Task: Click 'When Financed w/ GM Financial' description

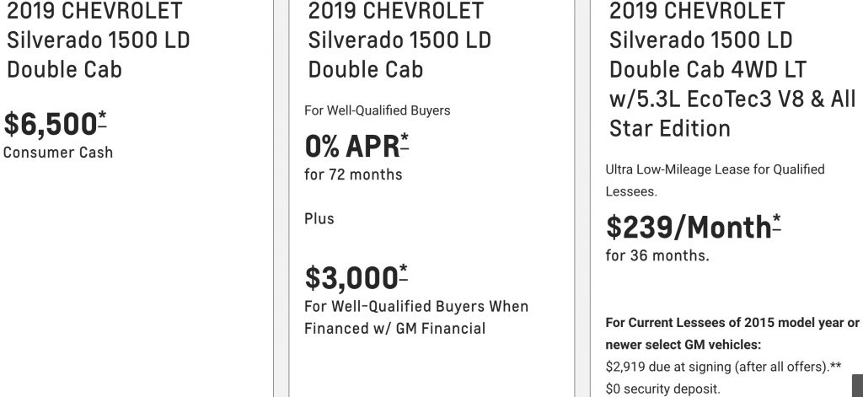Action: click(416, 317)
